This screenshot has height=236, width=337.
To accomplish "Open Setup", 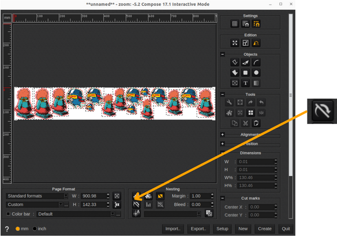I will pos(222,228).
